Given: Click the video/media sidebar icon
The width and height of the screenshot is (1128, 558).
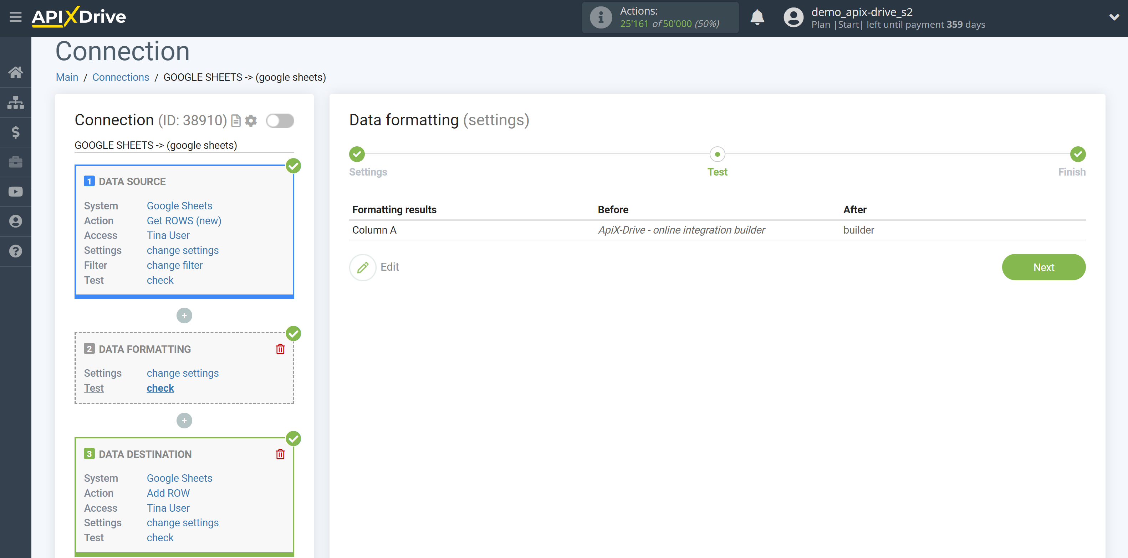Looking at the screenshot, I should [16, 191].
